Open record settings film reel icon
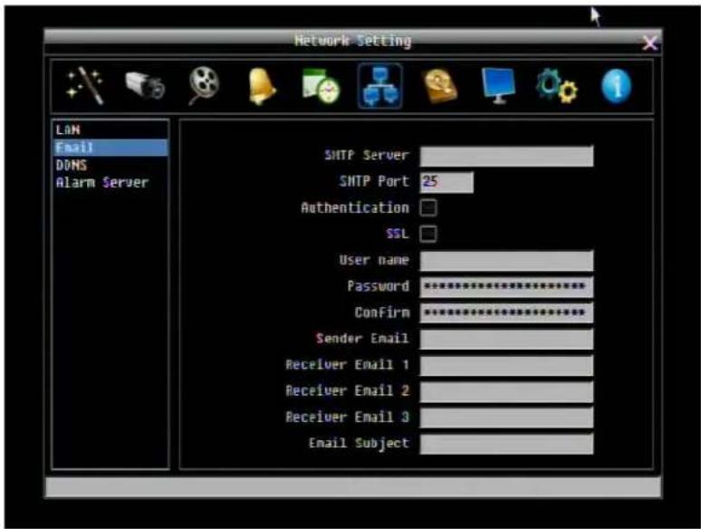The width and height of the screenshot is (701, 529). tap(204, 85)
